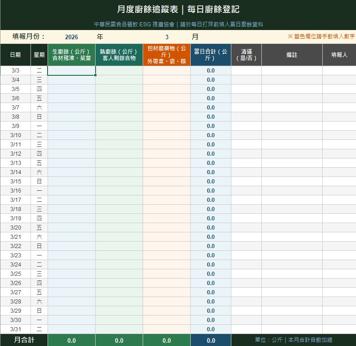356x346 pixels.
Task: Click the 星期 column header
Action: [39, 55]
